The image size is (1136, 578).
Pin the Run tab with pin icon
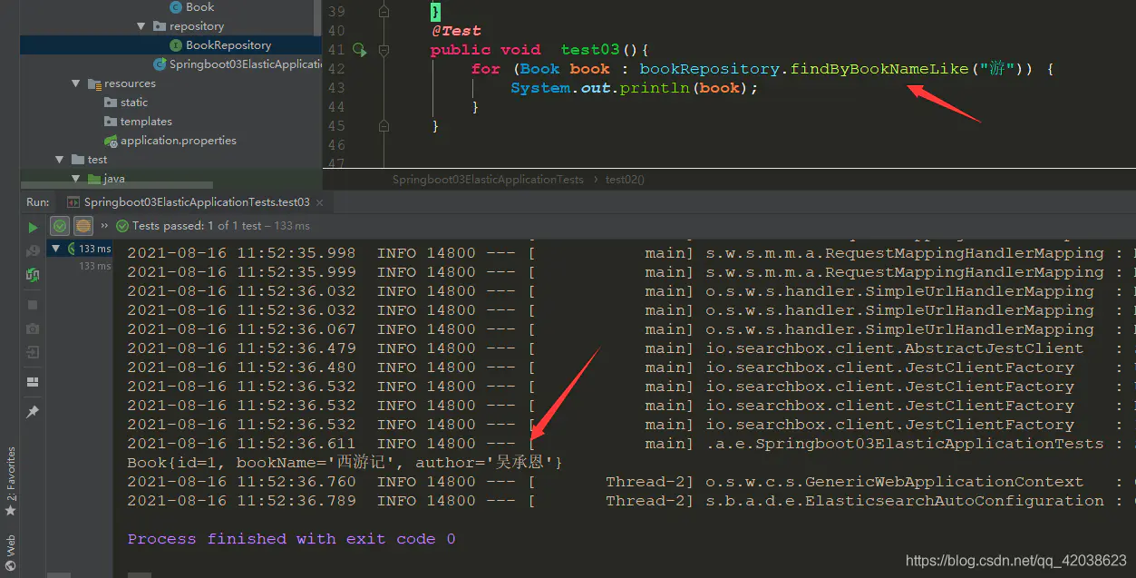click(33, 412)
